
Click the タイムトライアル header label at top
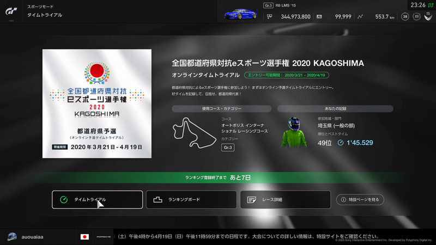tap(45, 15)
